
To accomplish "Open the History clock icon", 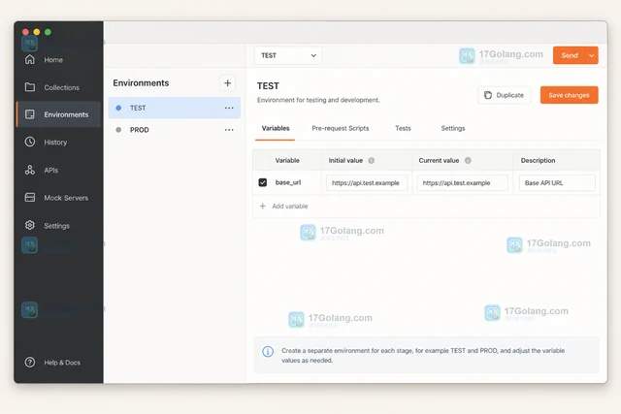I will tap(30, 142).
